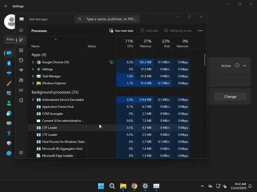Screen dimensions: 257x192
Task: Select Microsoft (R) Aggregator Host row
Action: point(109,149)
